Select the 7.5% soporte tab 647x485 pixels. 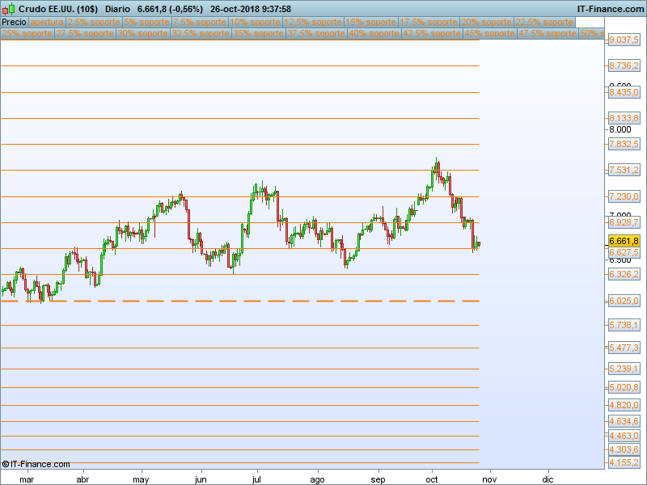(x=200, y=23)
